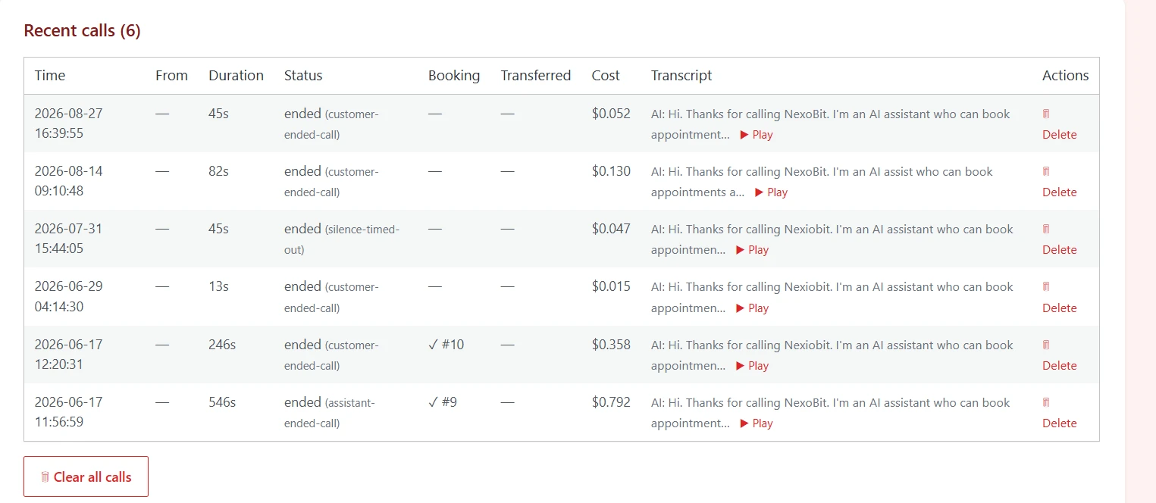The width and height of the screenshot is (1156, 503).
Task: Click the Recent calls (6) heading
Action: pos(82,31)
